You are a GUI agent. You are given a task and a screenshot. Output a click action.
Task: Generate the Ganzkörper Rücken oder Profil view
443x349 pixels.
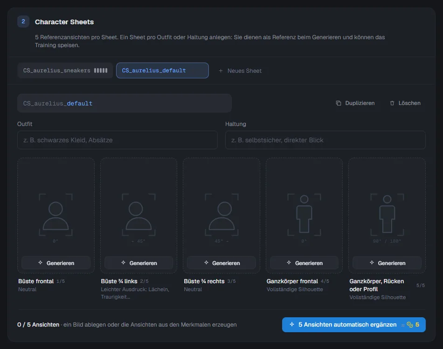tap(387, 263)
